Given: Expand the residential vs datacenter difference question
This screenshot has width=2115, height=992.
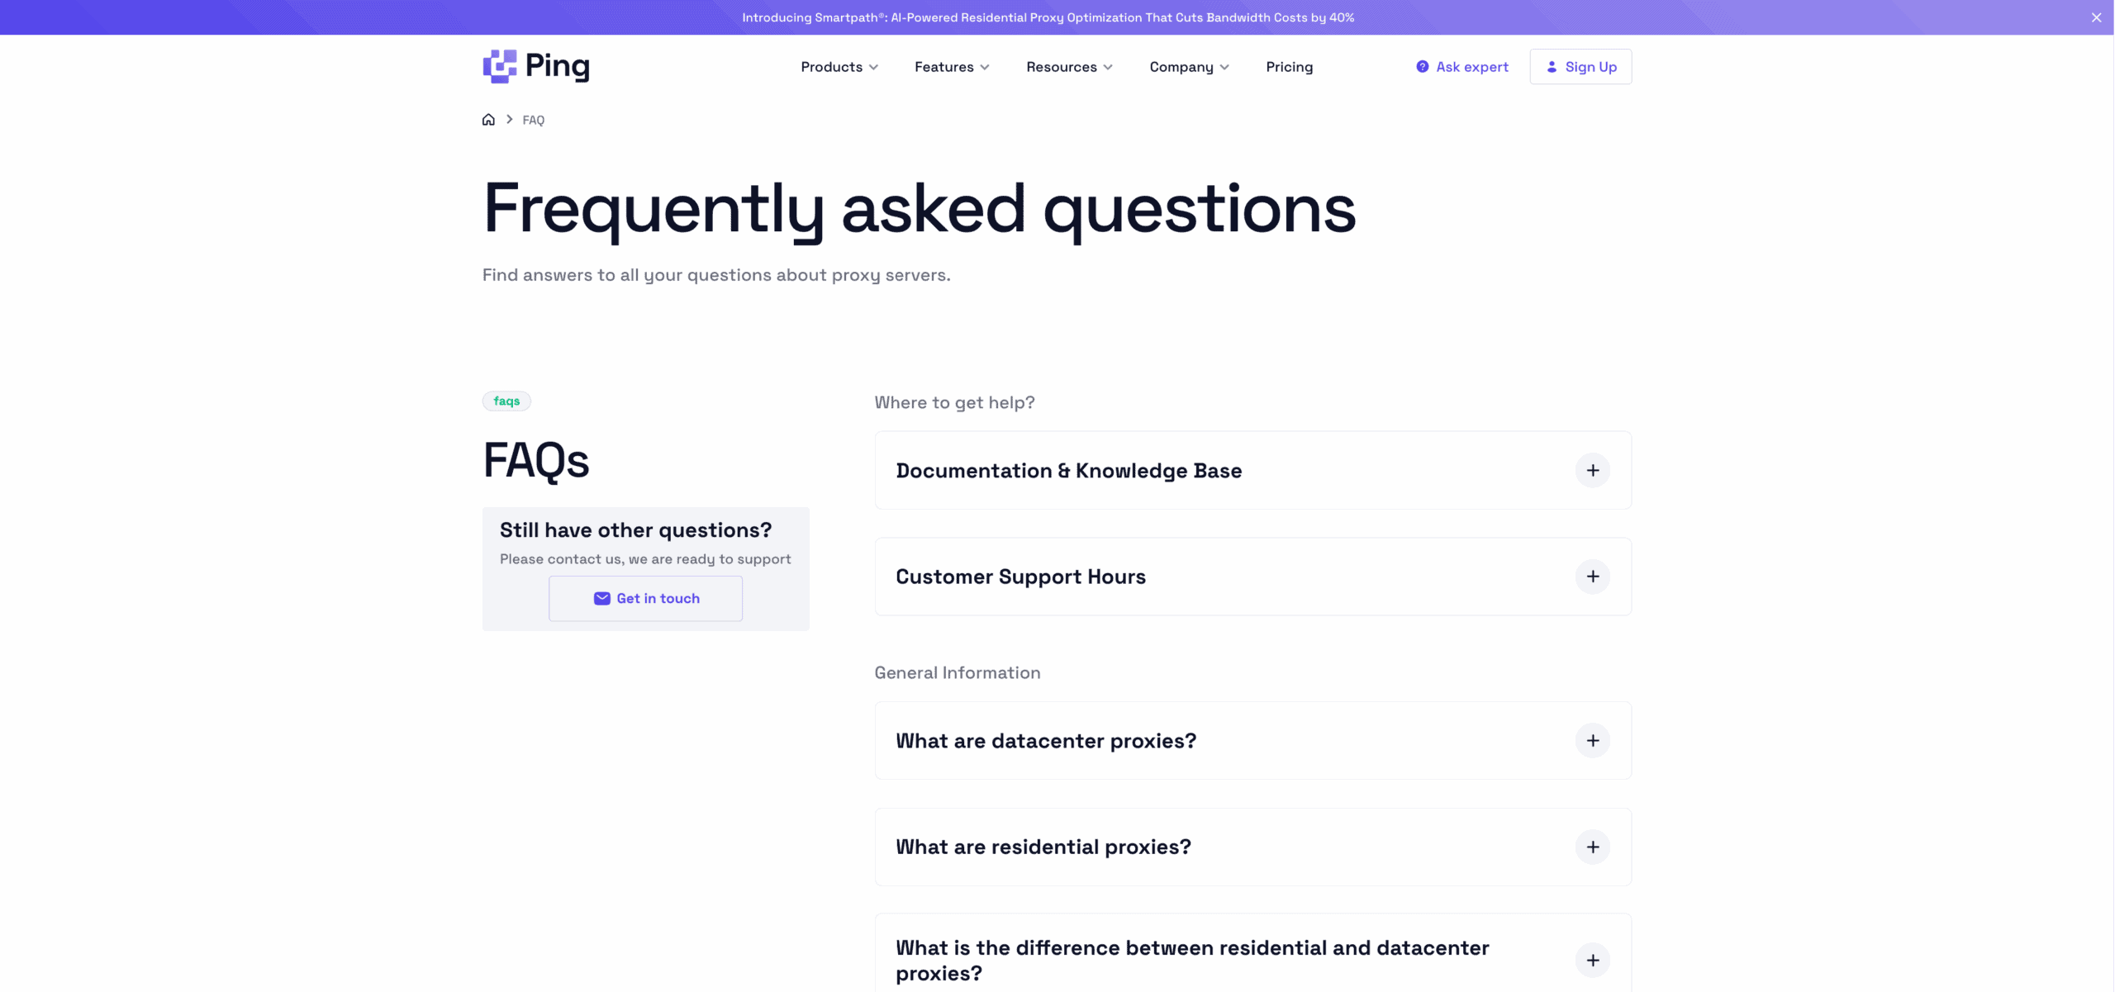Looking at the screenshot, I should pos(1592,960).
